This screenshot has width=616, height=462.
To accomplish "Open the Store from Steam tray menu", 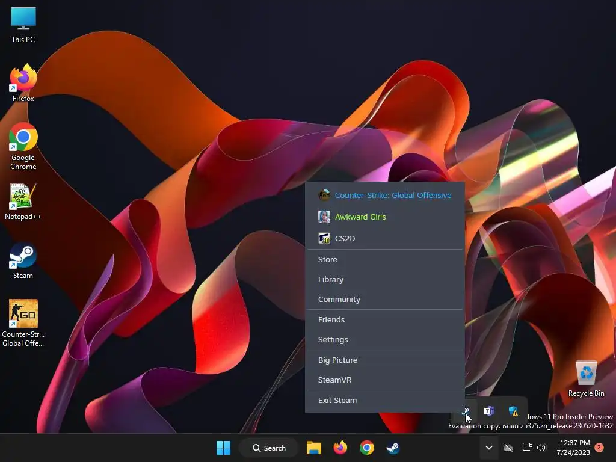I will pos(384,260).
